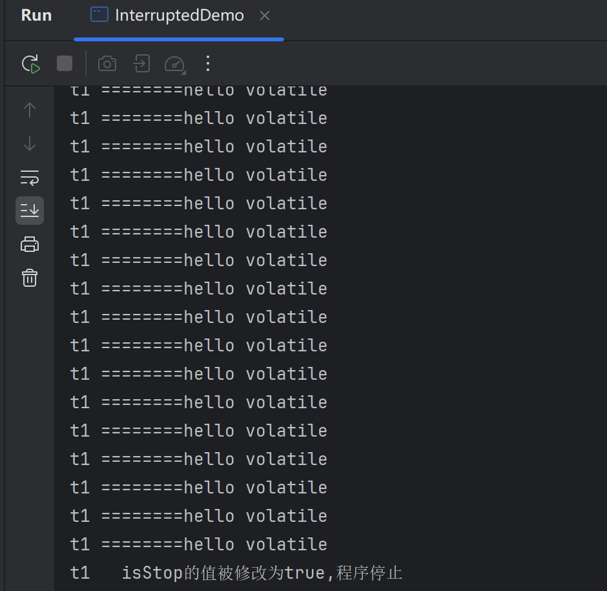Click the Run tool window title
This screenshot has height=591, width=607.
point(36,16)
